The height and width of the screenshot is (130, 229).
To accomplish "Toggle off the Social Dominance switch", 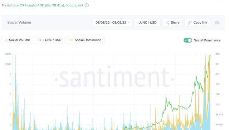I will 188,40.
